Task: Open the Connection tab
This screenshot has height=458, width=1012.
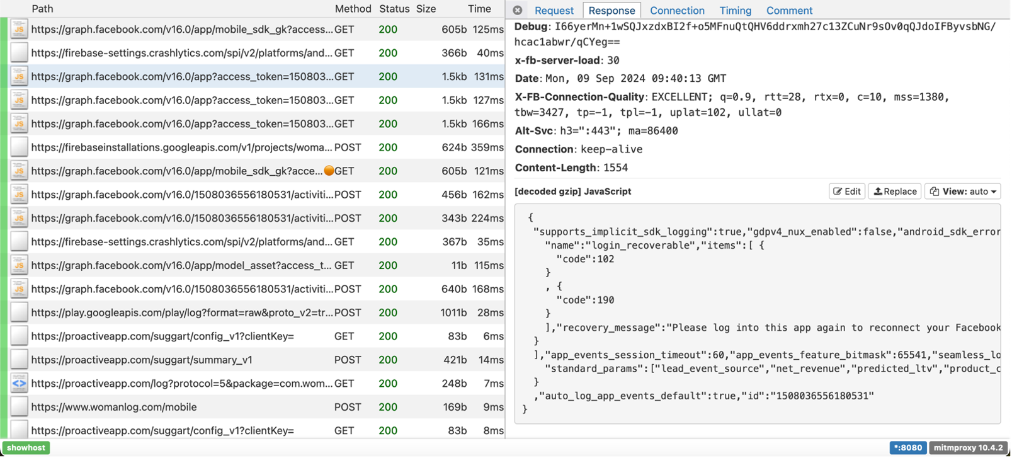Action: click(x=677, y=11)
